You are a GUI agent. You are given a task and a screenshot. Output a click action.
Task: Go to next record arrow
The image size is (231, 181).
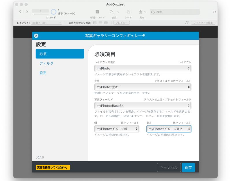27,11
